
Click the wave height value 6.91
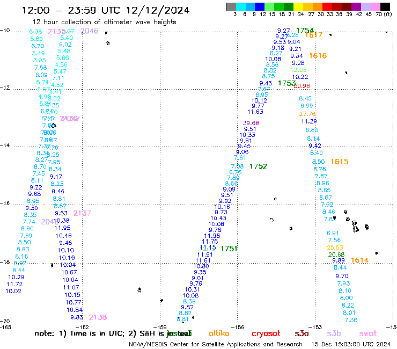(x=333, y=233)
